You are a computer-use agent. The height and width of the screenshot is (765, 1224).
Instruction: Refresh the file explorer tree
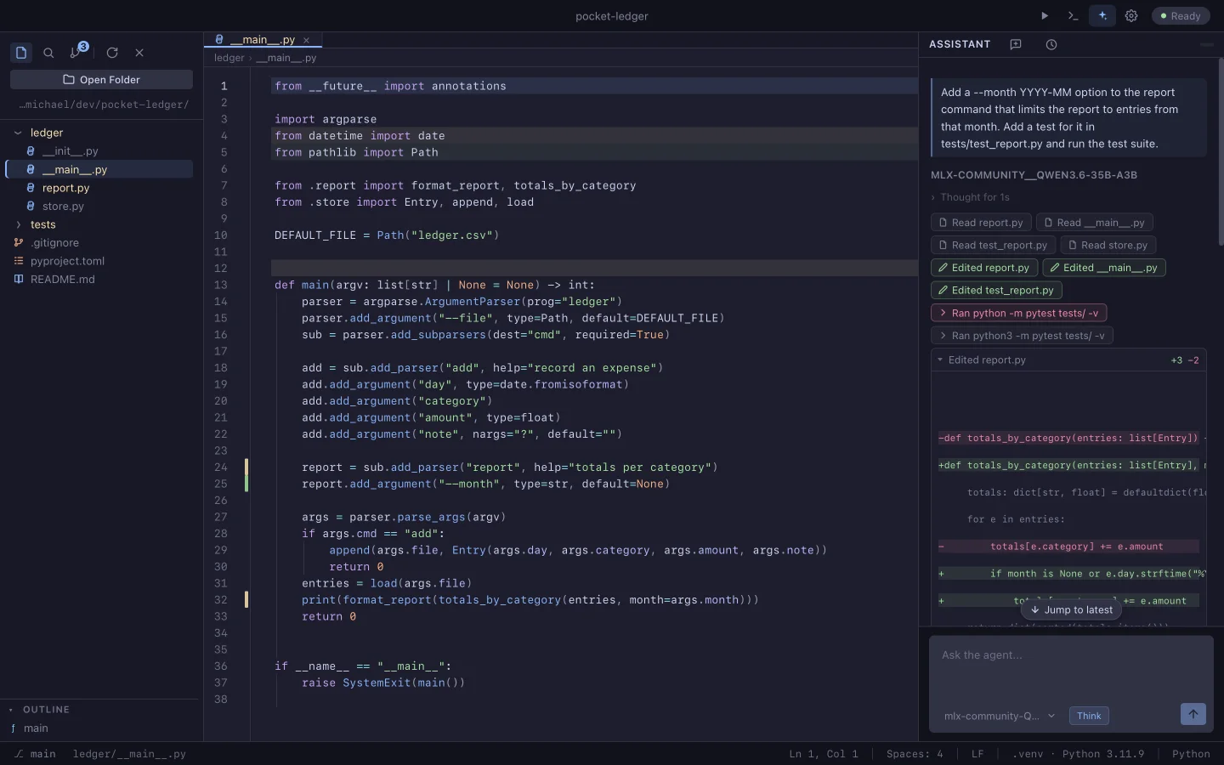112,53
